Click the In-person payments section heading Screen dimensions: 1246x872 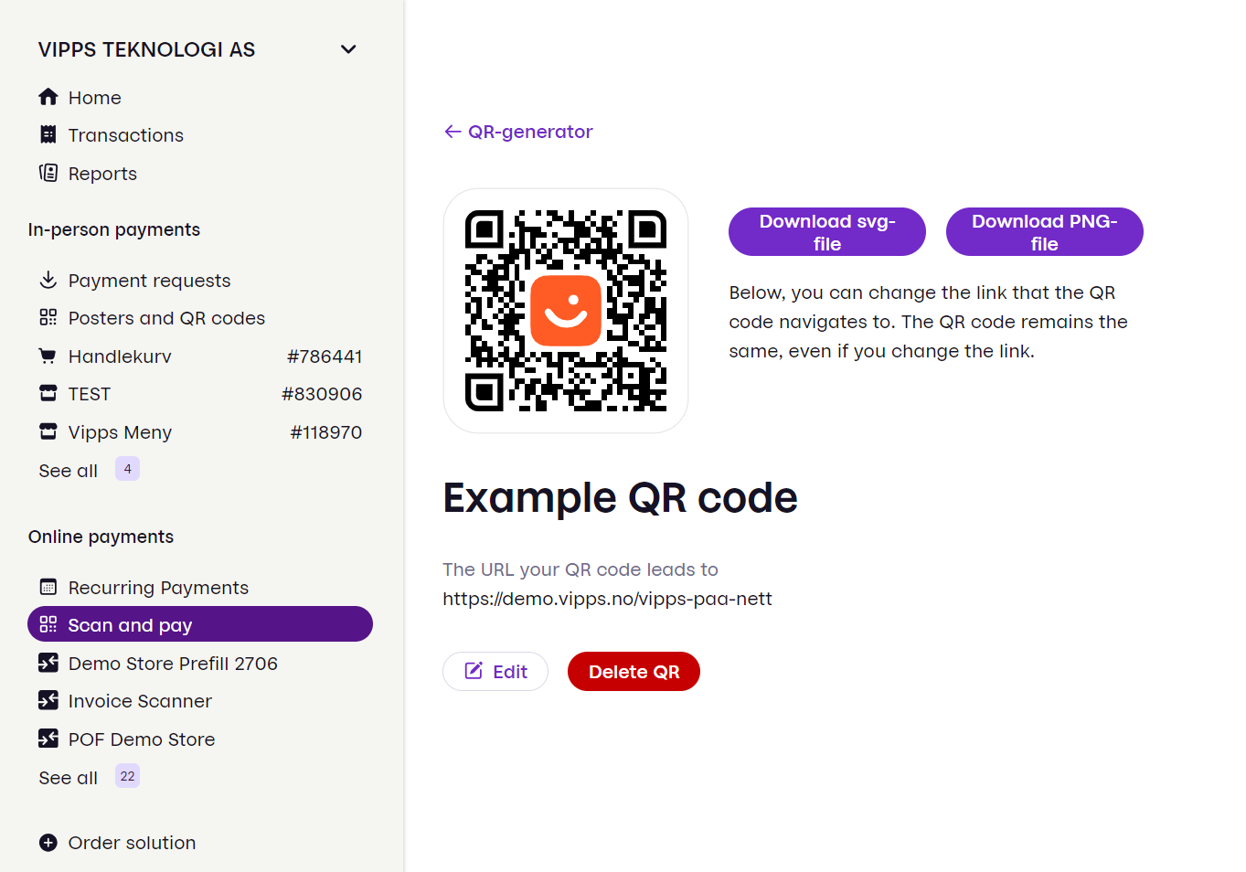114,229
